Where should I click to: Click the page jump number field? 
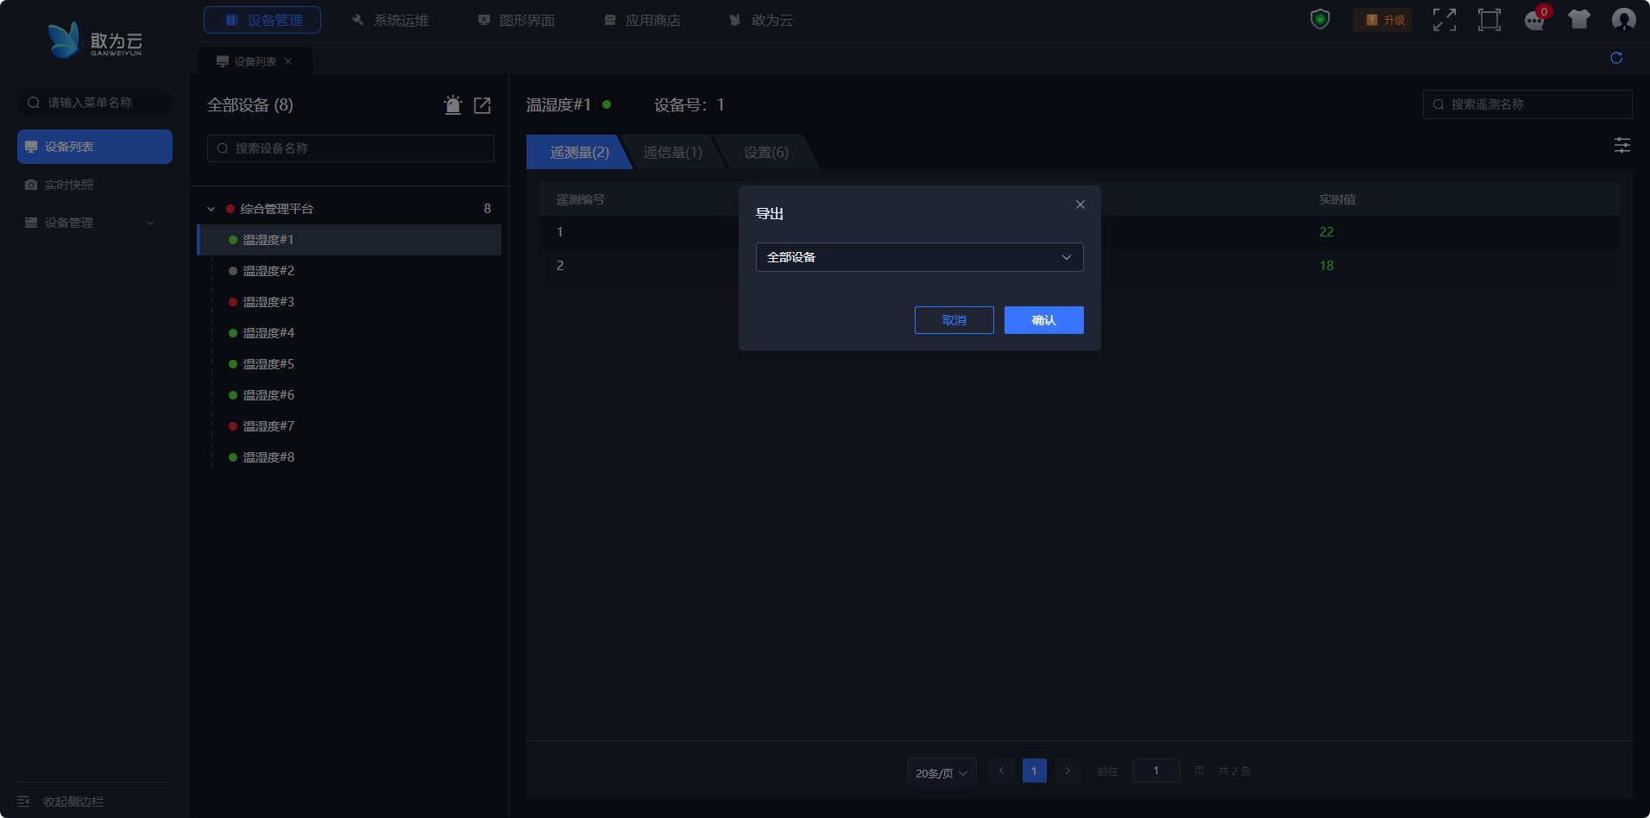click(x=1156, y=771)
